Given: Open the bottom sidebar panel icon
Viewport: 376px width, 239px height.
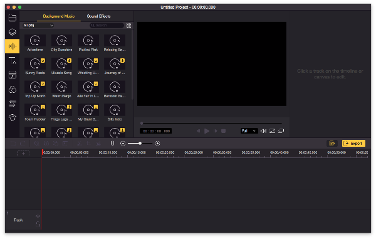Looking at the screenshot, I should click(x=13, y=117).
